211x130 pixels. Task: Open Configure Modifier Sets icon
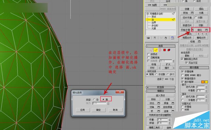click(172, 38)
